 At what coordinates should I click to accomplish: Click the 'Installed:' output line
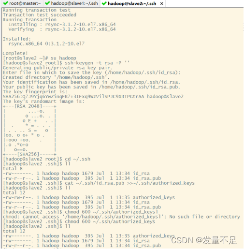[16, 39]
